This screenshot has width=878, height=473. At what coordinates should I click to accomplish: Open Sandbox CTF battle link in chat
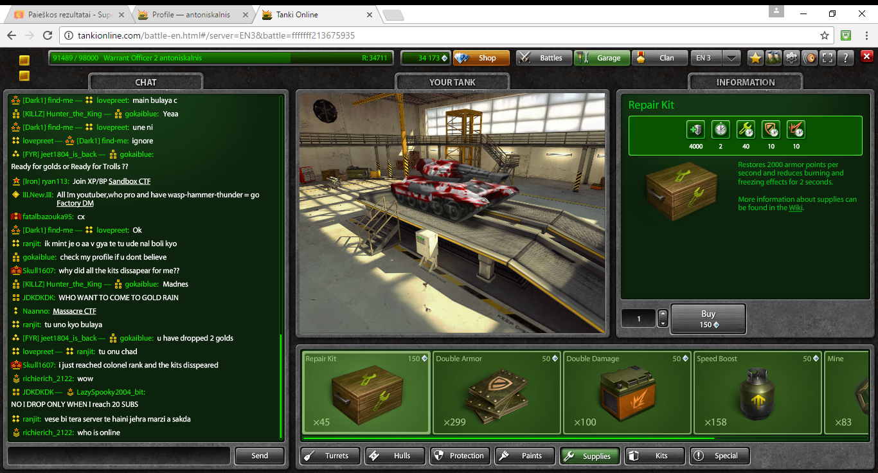(x=129, y=181)
